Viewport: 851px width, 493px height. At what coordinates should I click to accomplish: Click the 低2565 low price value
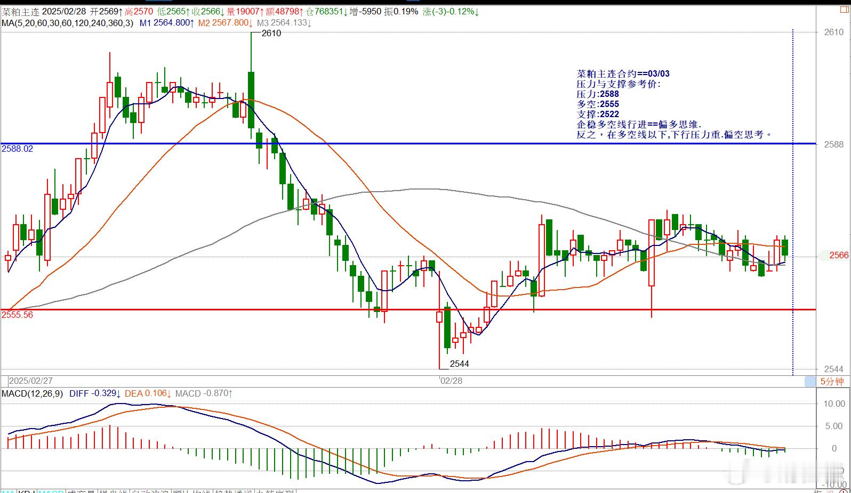point(173,11)
